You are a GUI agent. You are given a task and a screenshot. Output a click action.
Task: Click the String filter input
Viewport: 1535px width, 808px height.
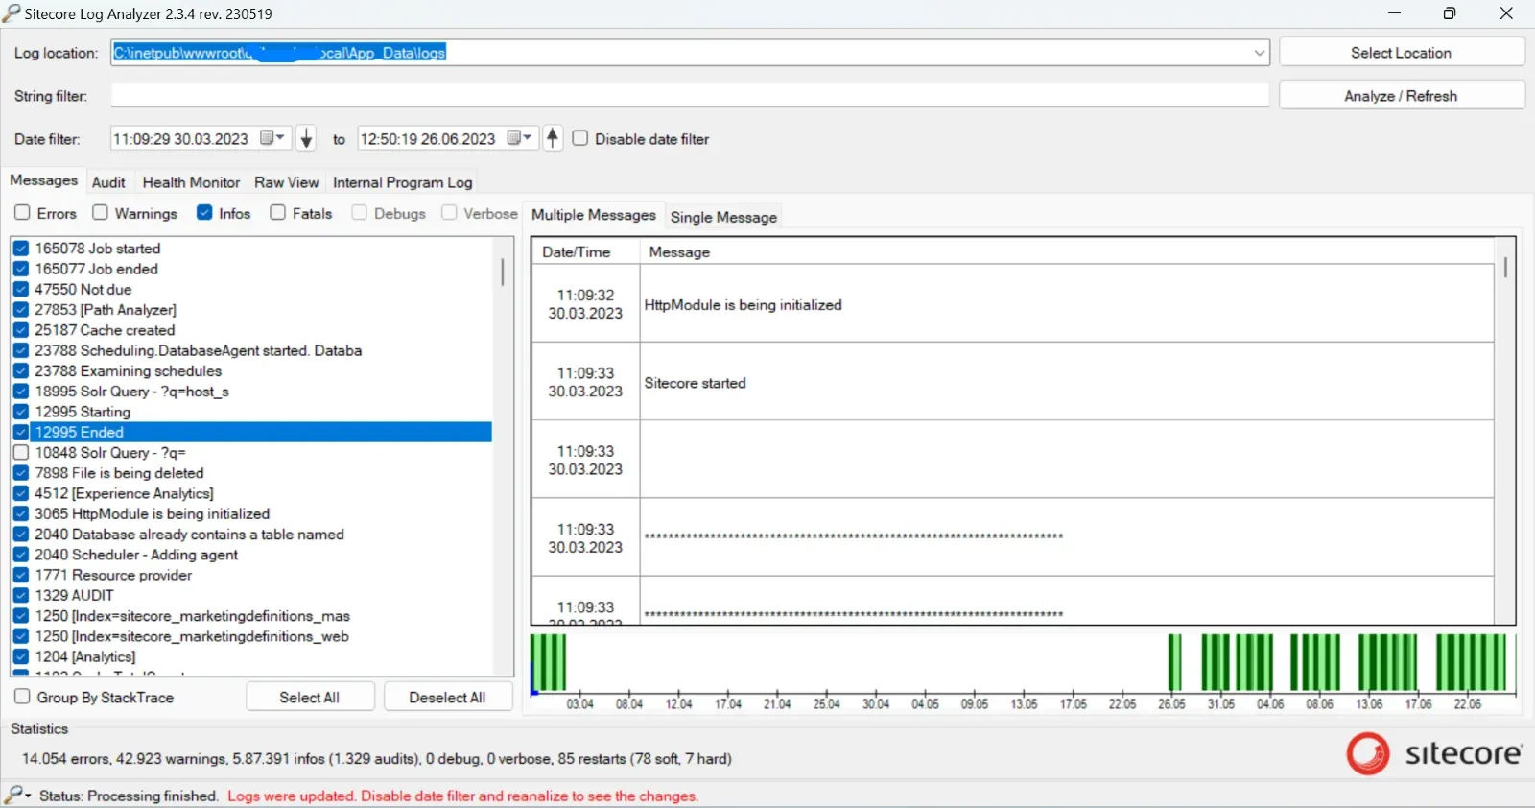pyautogui.click(x=690, y=95)
